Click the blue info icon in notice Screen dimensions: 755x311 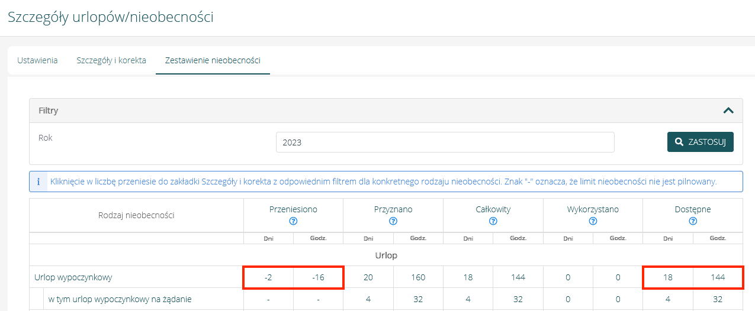pos(38,182)
